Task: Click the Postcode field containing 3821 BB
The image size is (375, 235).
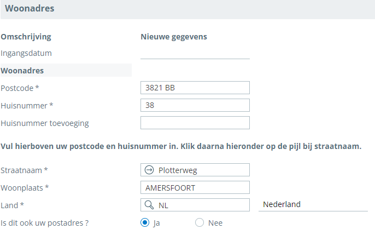Action: [x=195, y=88]
